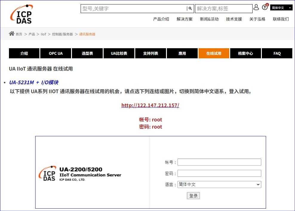
Task: Click the 登录 button
Action: click(193, 196)
